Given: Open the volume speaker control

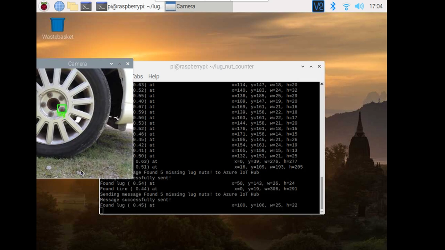Looking at the screenshot, I should 359,6.
